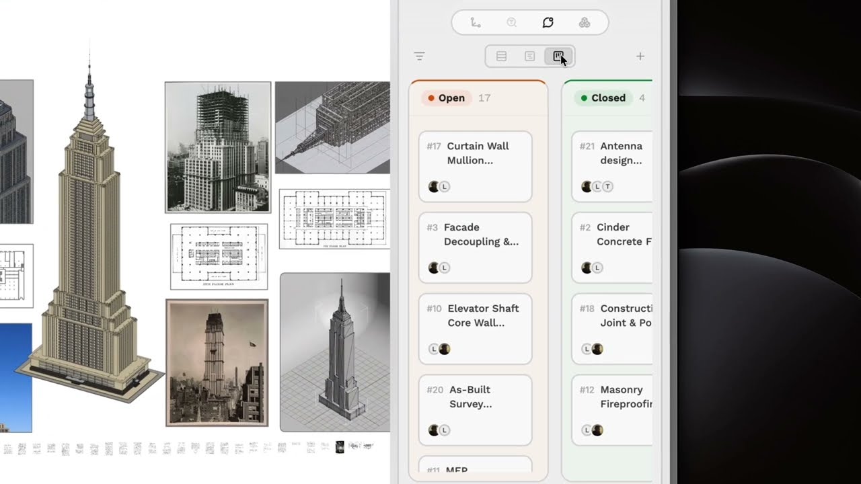Open issue #21 Antenna design card
861x484 pixels.
(612, 166)
